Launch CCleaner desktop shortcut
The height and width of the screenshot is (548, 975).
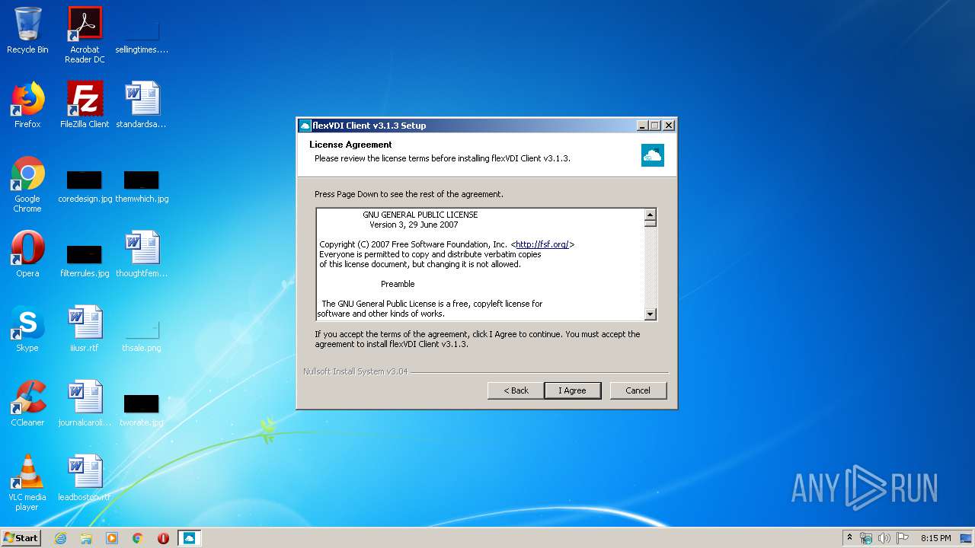27,403
